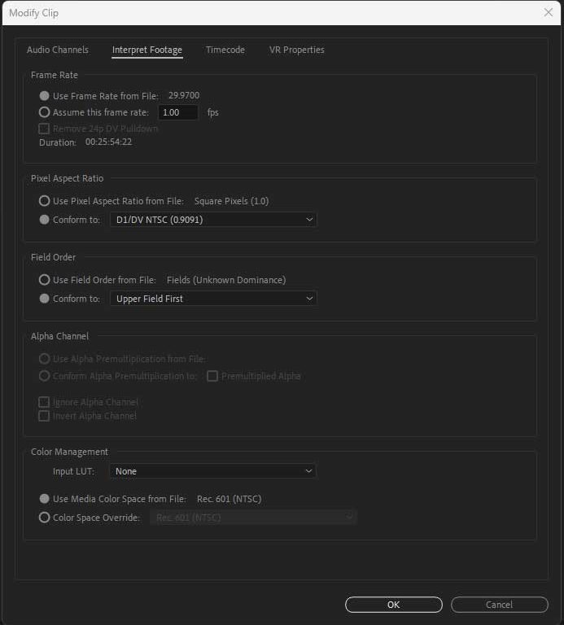Enable the Color Space Override option
Screen dimensions: 564x625
[x=45, y=518]
